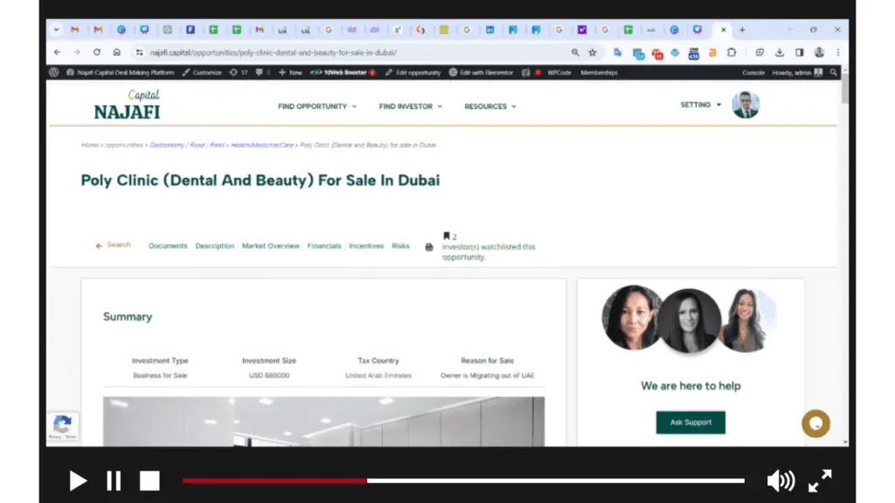Click Howdy, admin account menu
The height and width of the screenshot is (503, 895).
point(797,72)
